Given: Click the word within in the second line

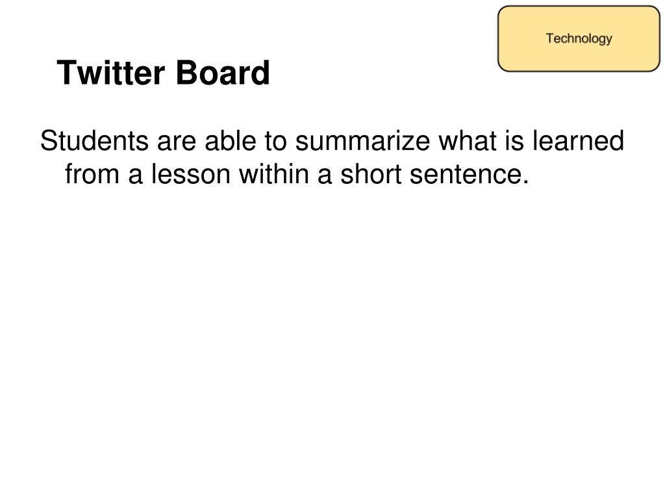Looking at the screenshot, I should click(x=274, y=174).
